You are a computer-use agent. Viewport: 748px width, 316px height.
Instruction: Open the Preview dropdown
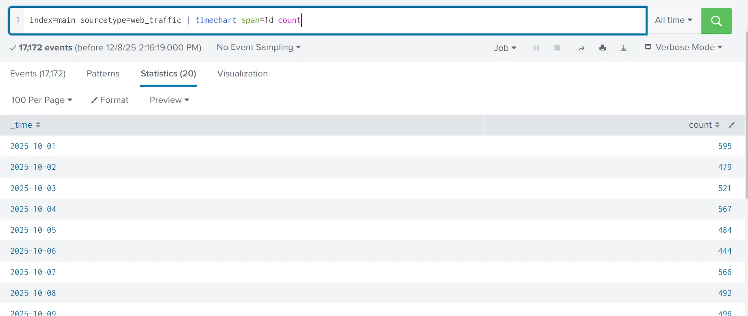click(169, 100)
